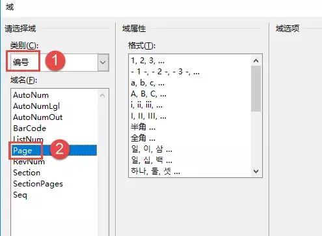The image size is (322, 236).
Task: Choose the 하나, 둘, 셋 ... format
Action: 155,171
